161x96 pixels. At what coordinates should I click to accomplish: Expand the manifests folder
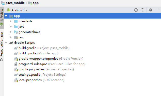tap(10, 21)
